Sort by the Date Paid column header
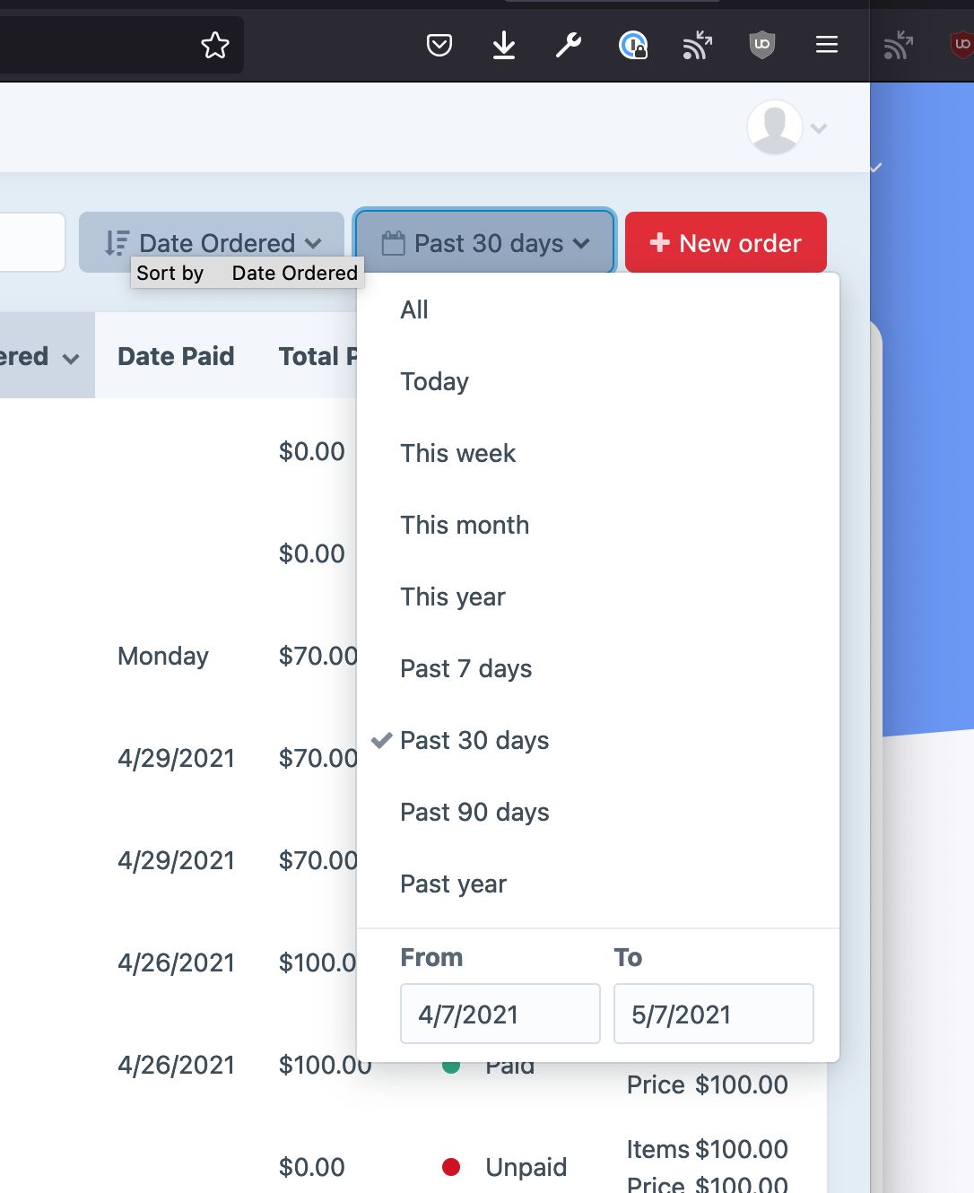 (x=176, y=356)
